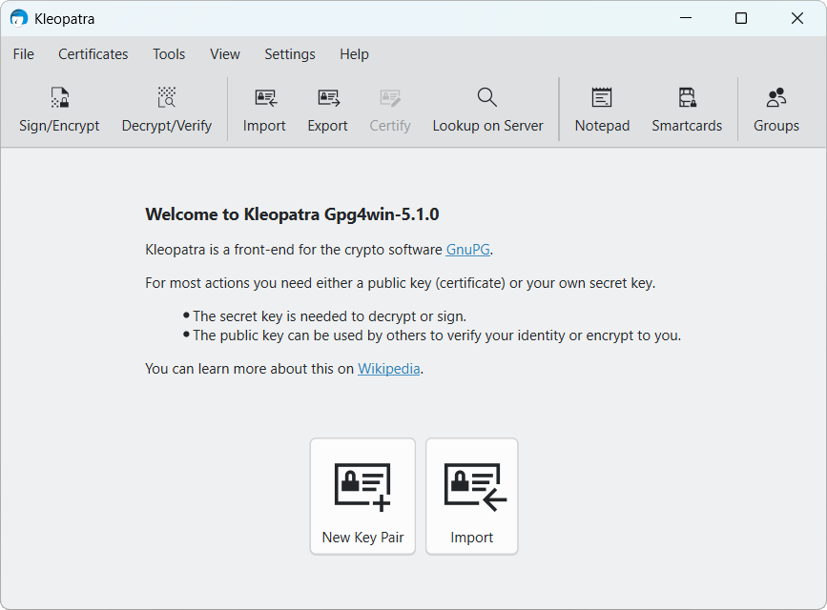The width and height of the screenshot is (827, 610).
Task: Open the Help menu
Action: click(354, 54)
